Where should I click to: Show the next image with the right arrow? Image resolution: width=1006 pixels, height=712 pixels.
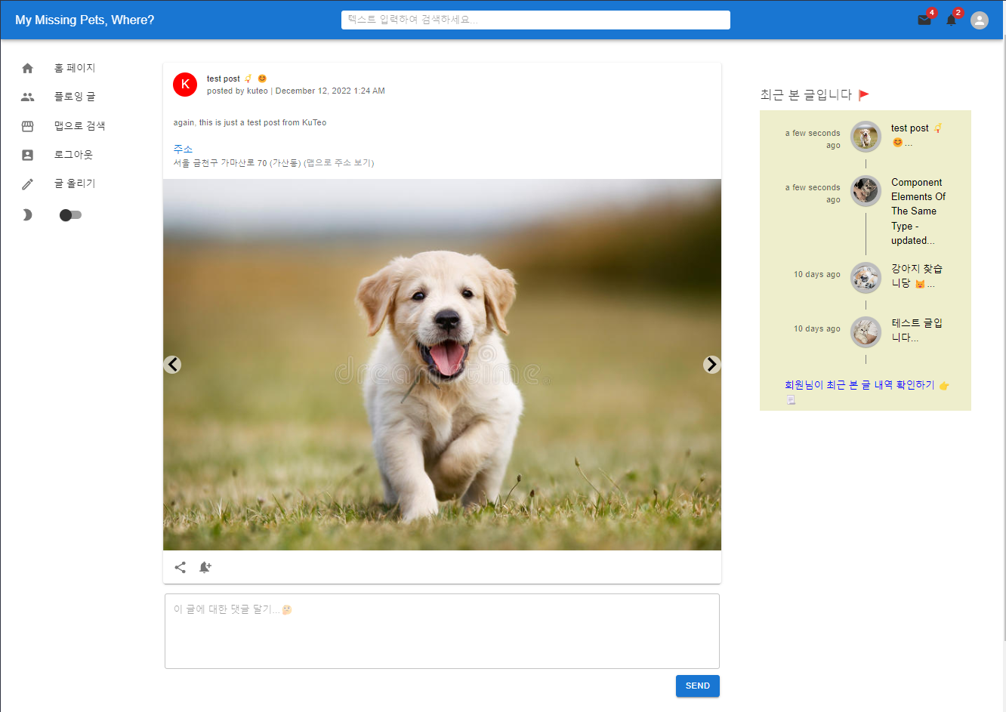click(711, 364)
